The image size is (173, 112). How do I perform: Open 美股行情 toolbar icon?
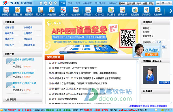pyautogui.click(x=52, y=11)
